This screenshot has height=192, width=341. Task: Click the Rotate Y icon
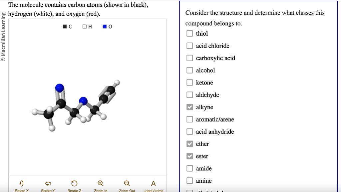48,183
